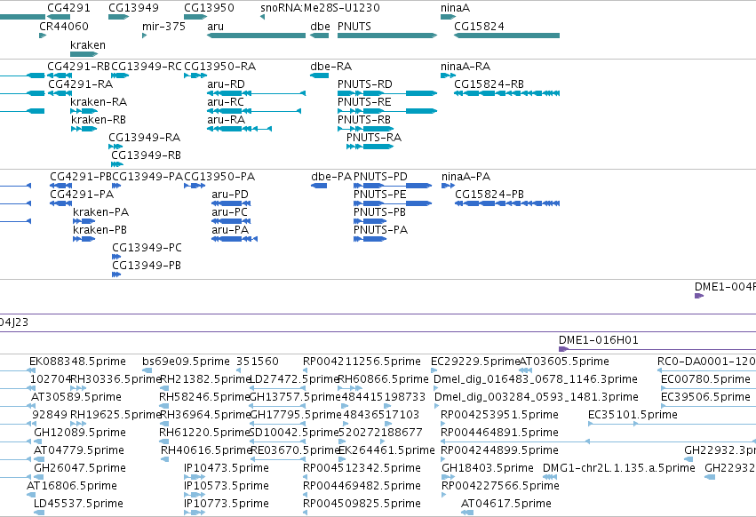
Task: Select the aru gene glyph
Action: pos(256,36)
